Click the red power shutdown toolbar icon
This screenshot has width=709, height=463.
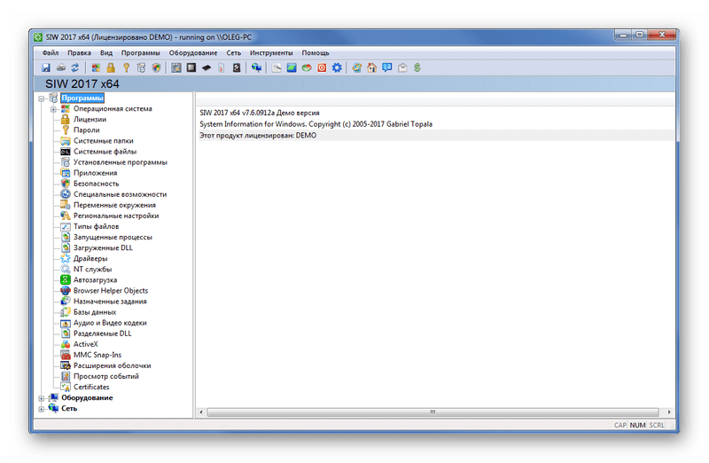(322, 68)
